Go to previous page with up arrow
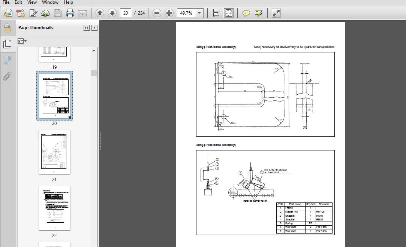The height and width of the screenshot is (247, 406). tap(100, 13)
